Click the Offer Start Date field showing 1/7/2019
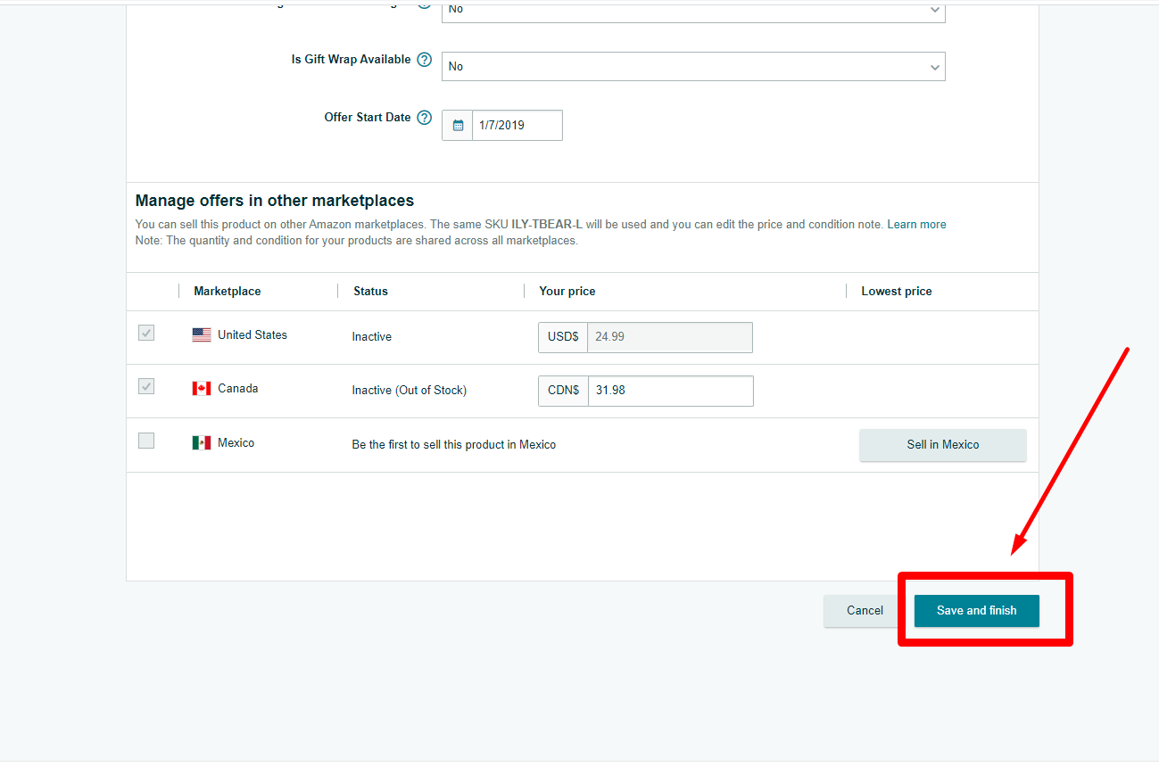The height and width of the screenshot is (767, 1159). coord(517,126)
